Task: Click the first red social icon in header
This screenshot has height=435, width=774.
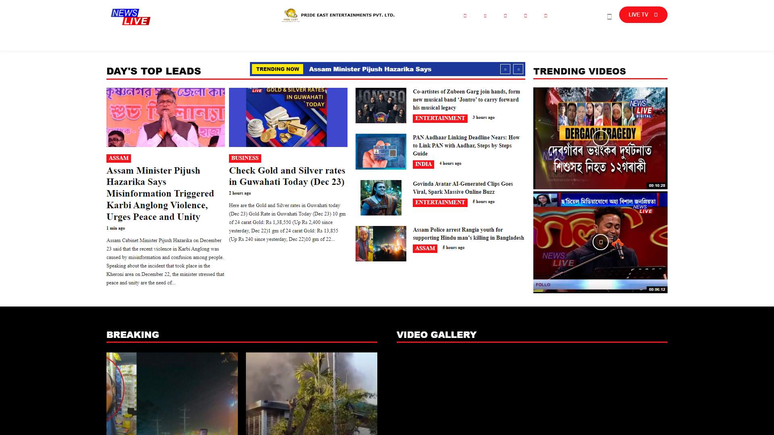Action: pyautogui.click(x=465, y=16)
